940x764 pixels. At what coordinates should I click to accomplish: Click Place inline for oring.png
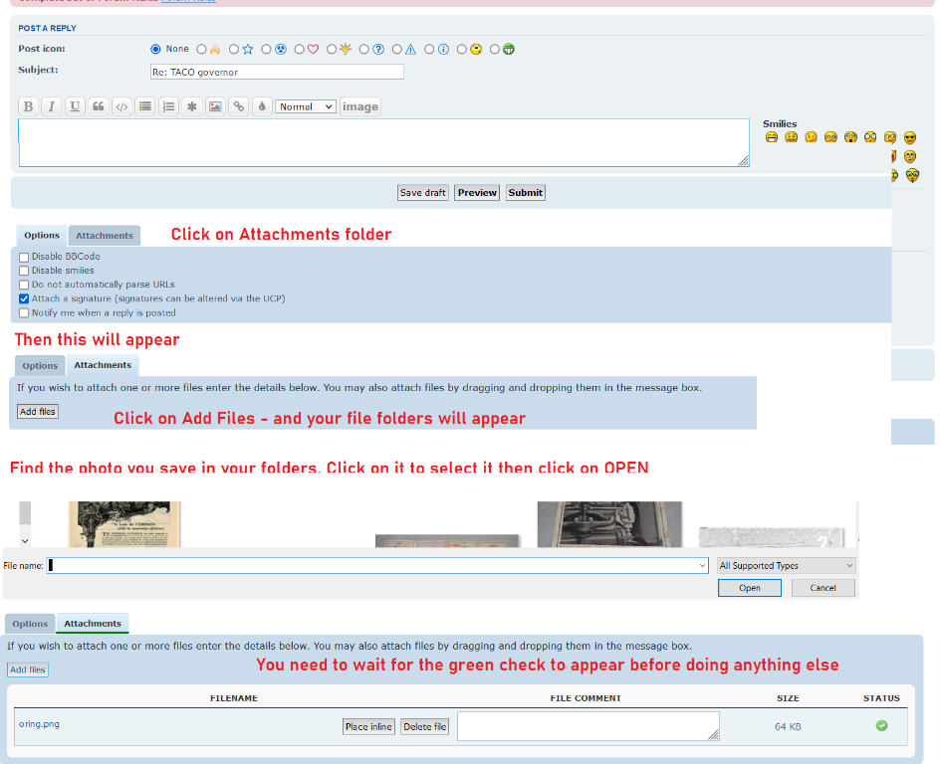click(x=368, y=727)
